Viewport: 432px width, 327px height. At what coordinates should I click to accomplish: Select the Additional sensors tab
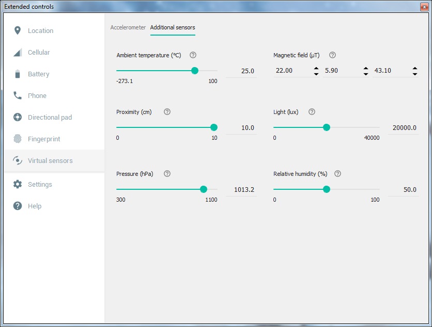click(x=173, y=27)
